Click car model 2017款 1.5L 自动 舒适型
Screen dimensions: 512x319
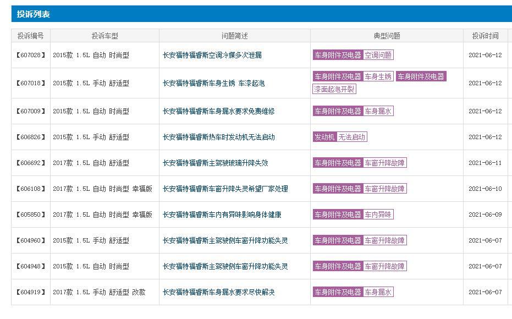click(x=91, y=163)
